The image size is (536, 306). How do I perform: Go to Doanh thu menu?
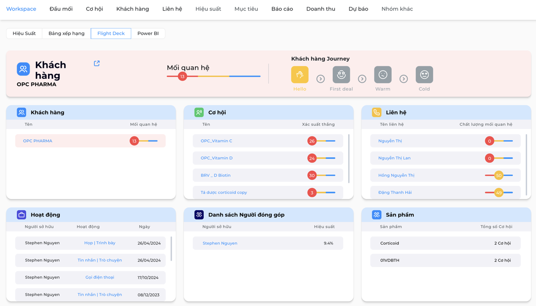click(321, 9)
